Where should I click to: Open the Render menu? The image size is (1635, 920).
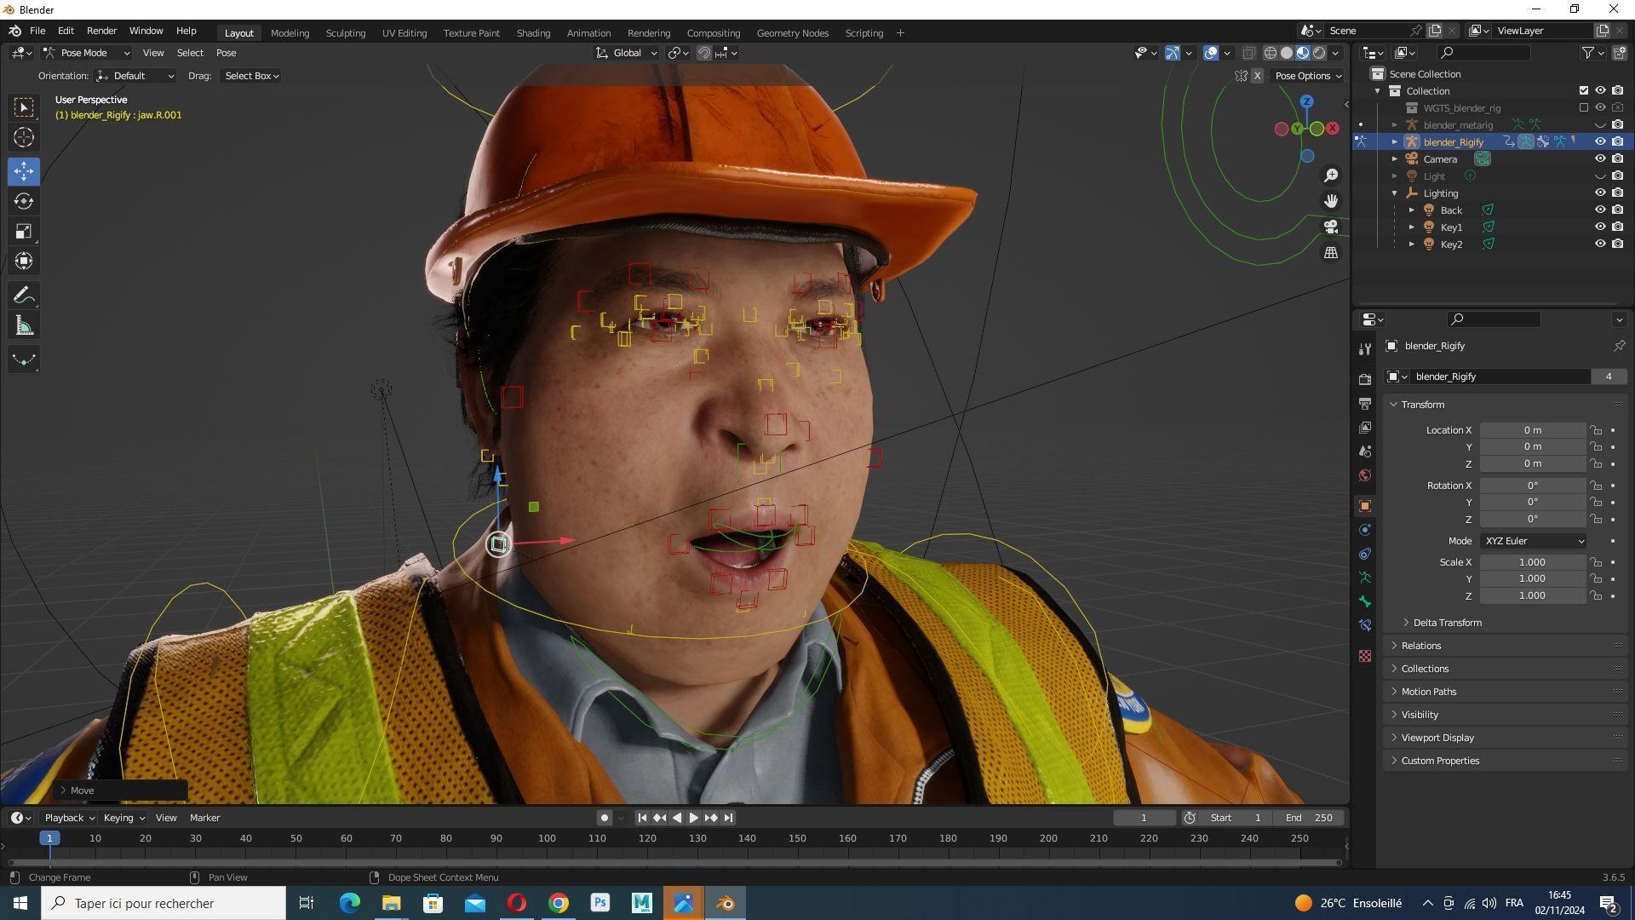(x=101, y=31)
